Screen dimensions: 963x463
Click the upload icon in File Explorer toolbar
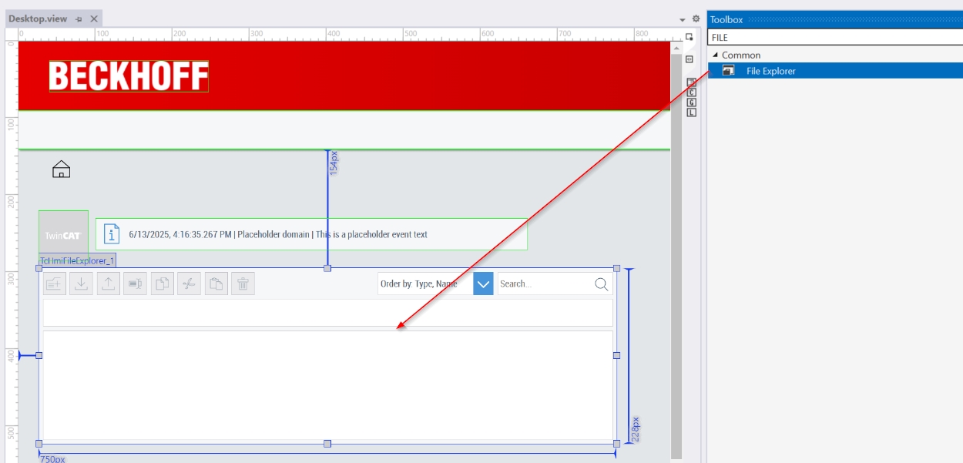[x=109, y=284]
